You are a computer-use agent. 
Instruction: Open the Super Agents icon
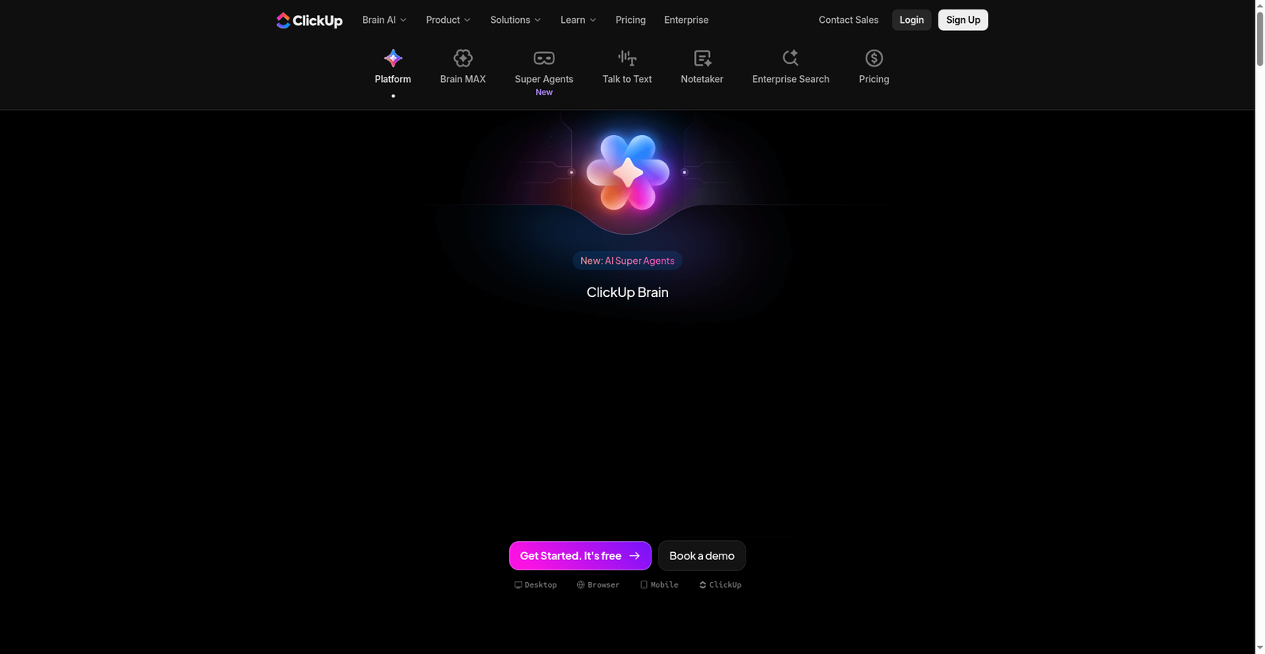(544, 58)
